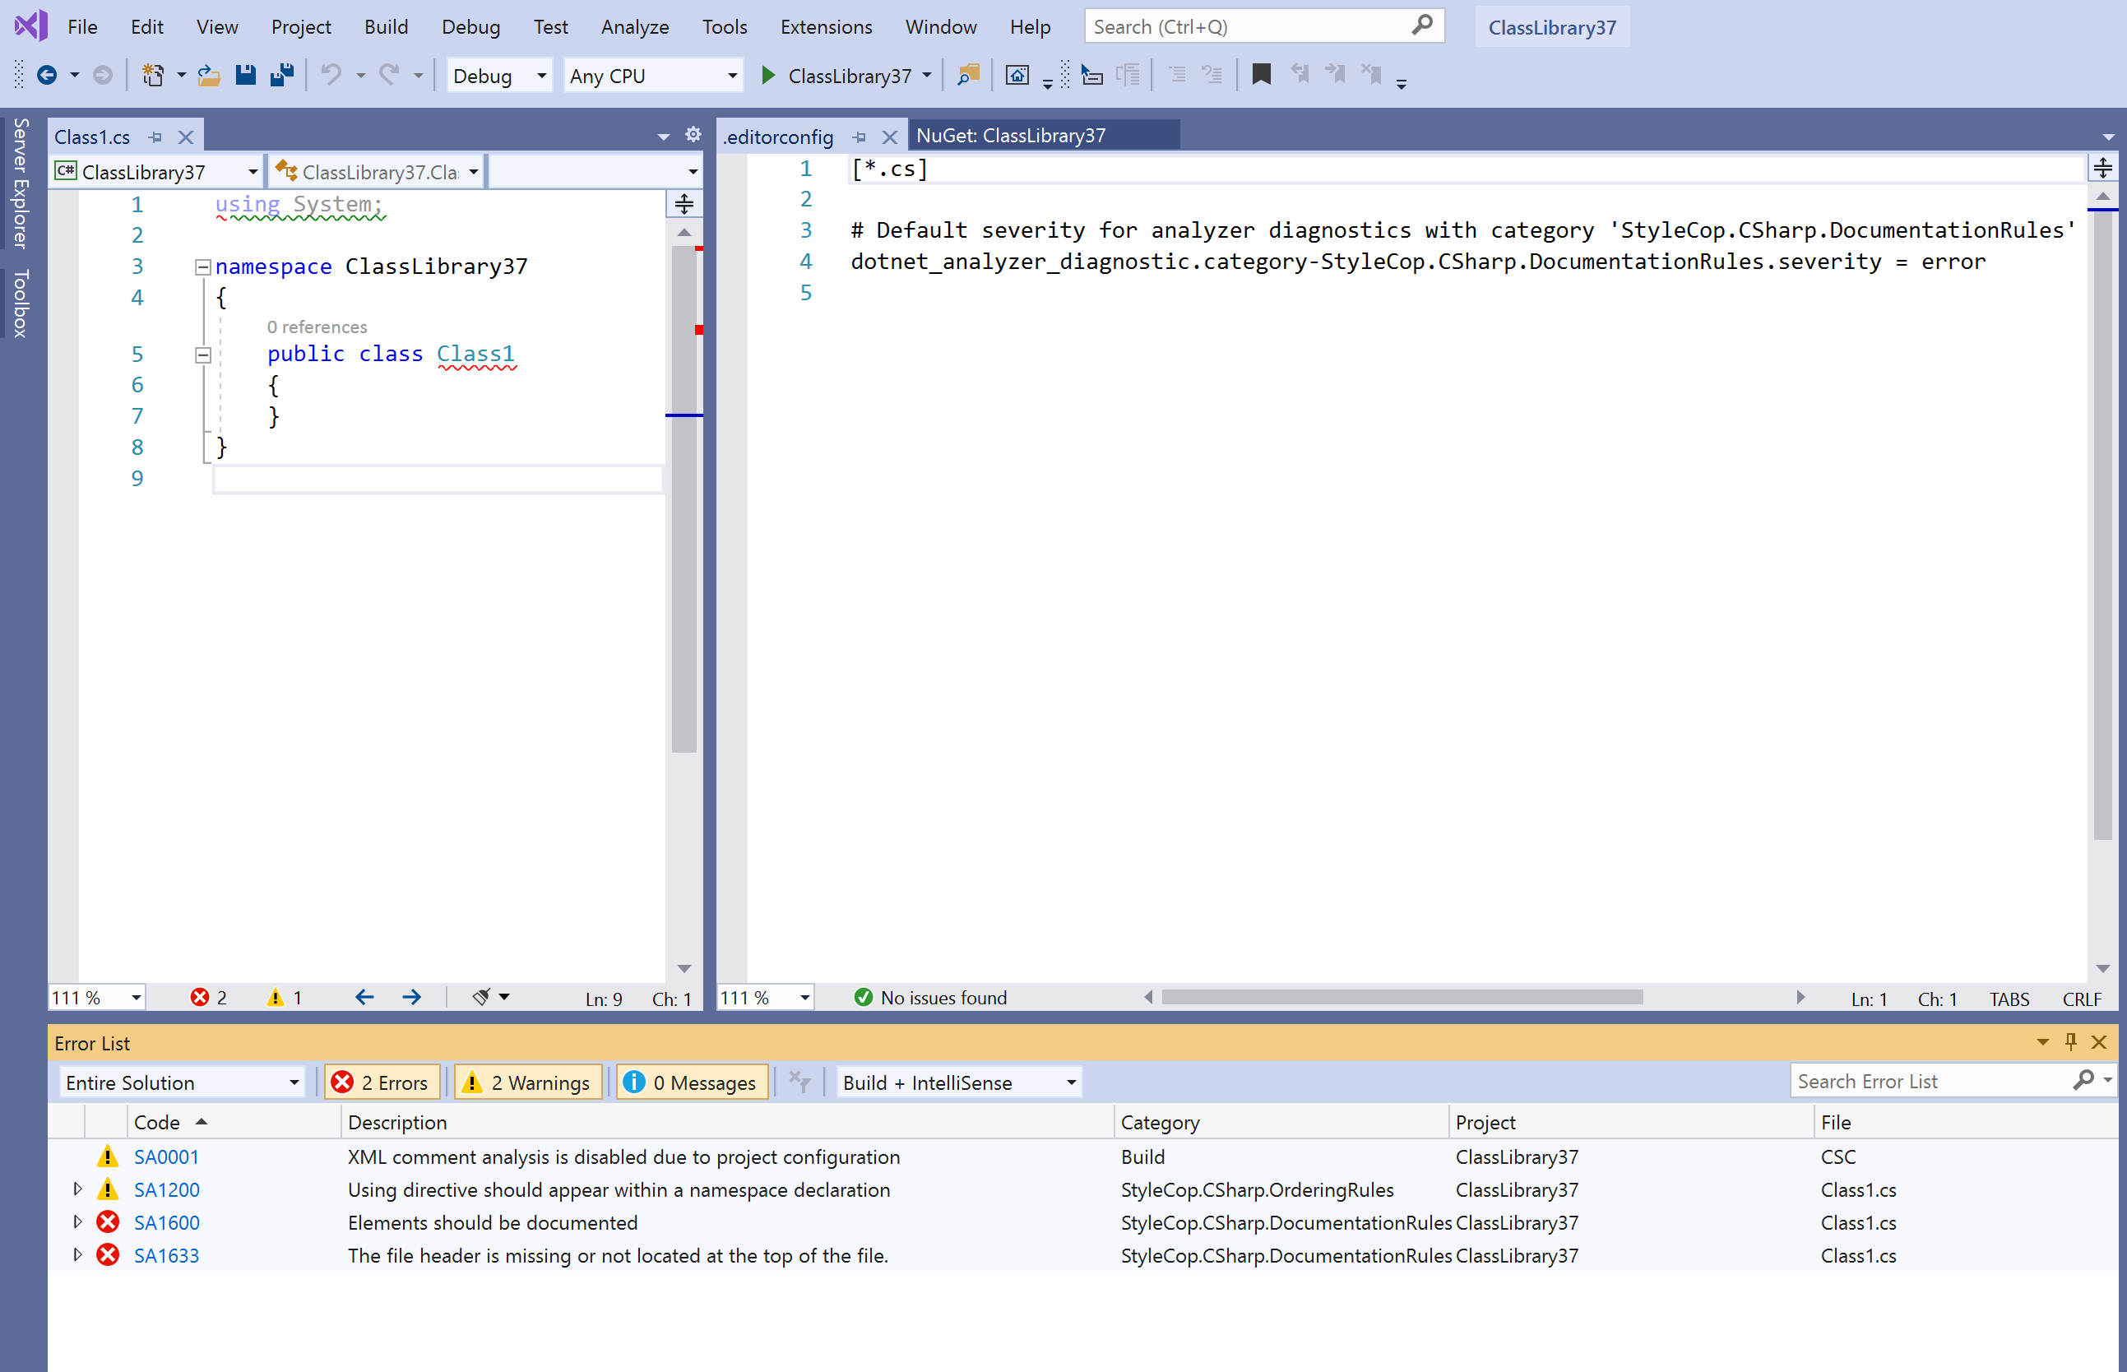Screen dimensions: 2127x1372
Task: Collapse the namespace ClassLibrary37 code block
Action: pos(203,266)
